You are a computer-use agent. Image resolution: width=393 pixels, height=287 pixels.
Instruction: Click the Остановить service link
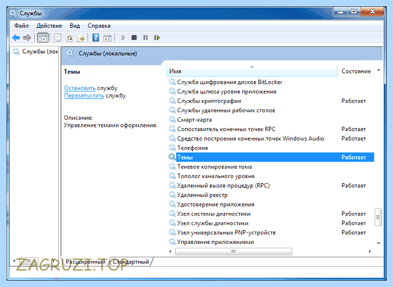pos(80,88)
